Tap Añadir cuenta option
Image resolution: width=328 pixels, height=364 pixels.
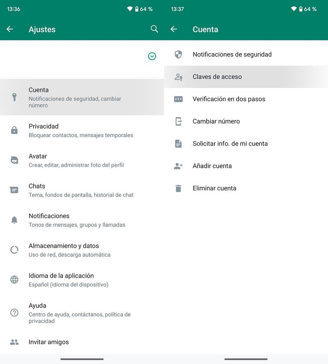(212, 166)
